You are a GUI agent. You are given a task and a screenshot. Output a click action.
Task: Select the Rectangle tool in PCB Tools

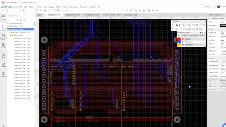pos(194,29)
